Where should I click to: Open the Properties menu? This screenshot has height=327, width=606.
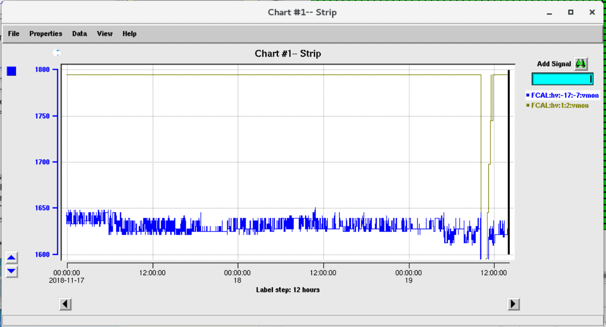(45, 34)
